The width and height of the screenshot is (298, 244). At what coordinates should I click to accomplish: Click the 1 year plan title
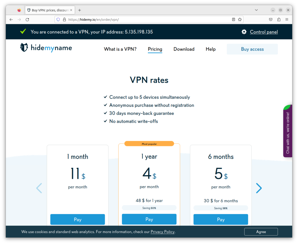coord(149,156)
